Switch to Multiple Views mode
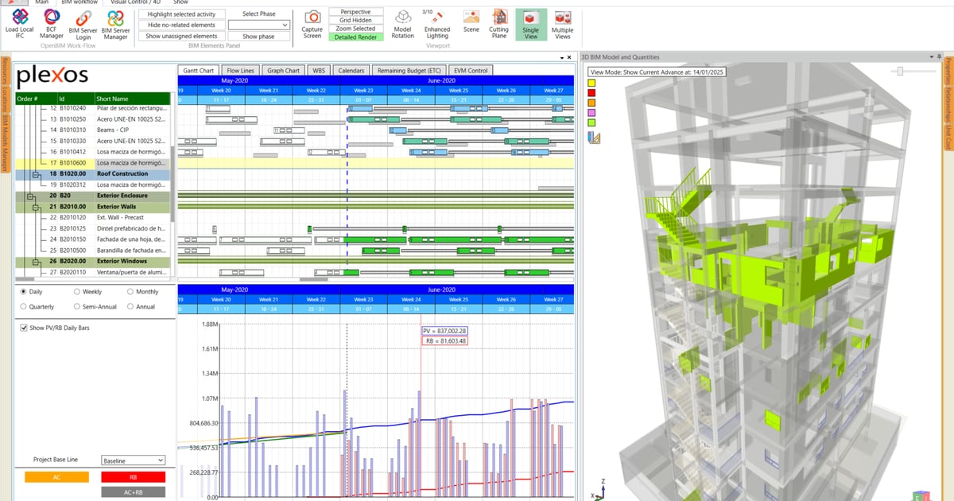The height and width of the screenshot is (501, 954). click(x=564, y=24)
